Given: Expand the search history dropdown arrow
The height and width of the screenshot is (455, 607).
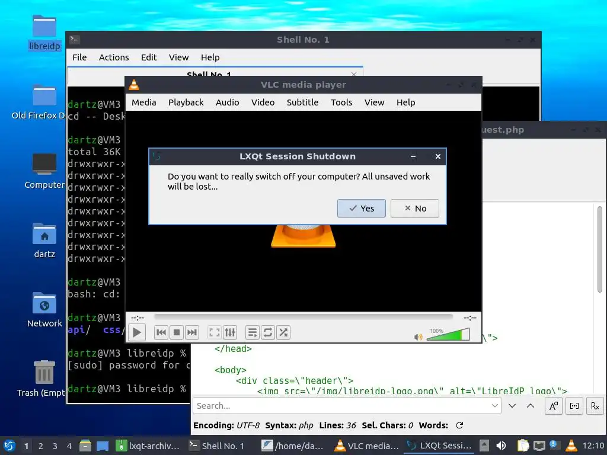Looking at the screenshot, I should tap(495, 405).
